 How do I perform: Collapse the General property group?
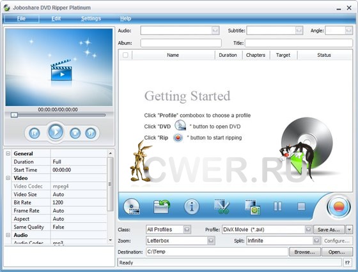tap(8, 153)
